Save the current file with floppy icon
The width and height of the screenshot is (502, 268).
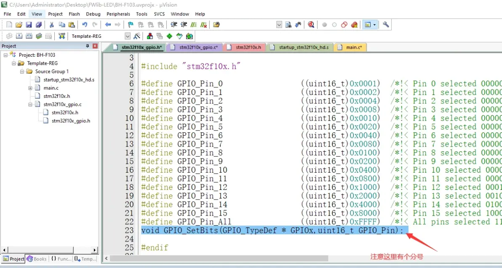point(29,25)
